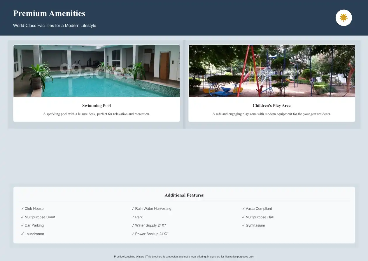Select the Gymnasium feature entry

(255, 225)
